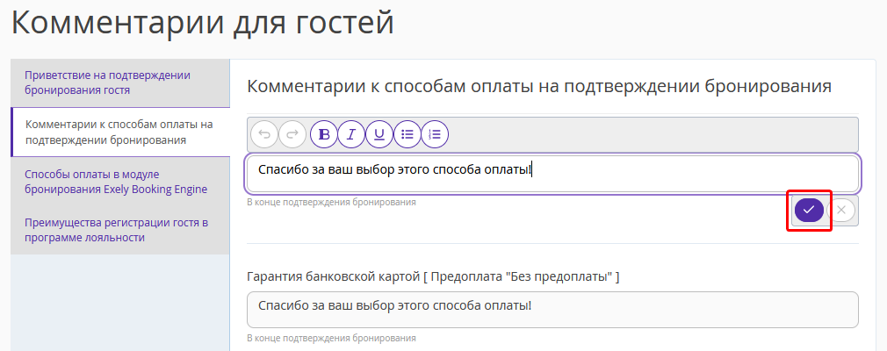Click empty area of the formatting toolbar
The image size is (887, 351).
651,134
